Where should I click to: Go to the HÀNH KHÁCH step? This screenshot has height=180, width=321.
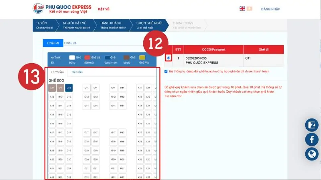pyautogui.click(x=113, y=25)
